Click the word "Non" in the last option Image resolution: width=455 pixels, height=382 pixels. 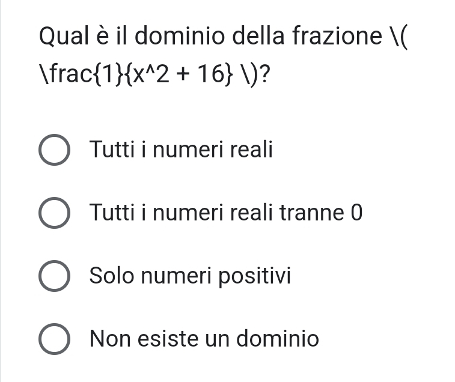(110, 339)
